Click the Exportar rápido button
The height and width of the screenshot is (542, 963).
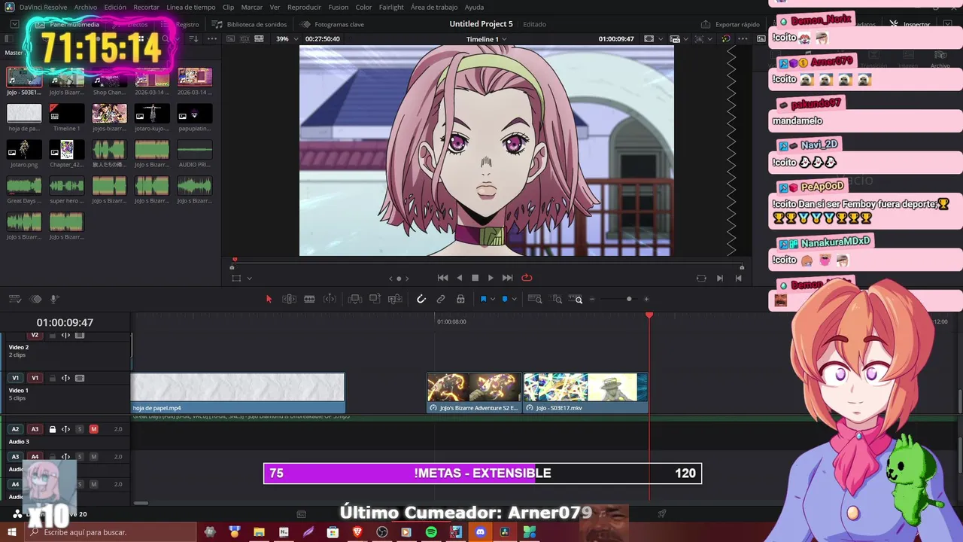click(x=731, y=24)
